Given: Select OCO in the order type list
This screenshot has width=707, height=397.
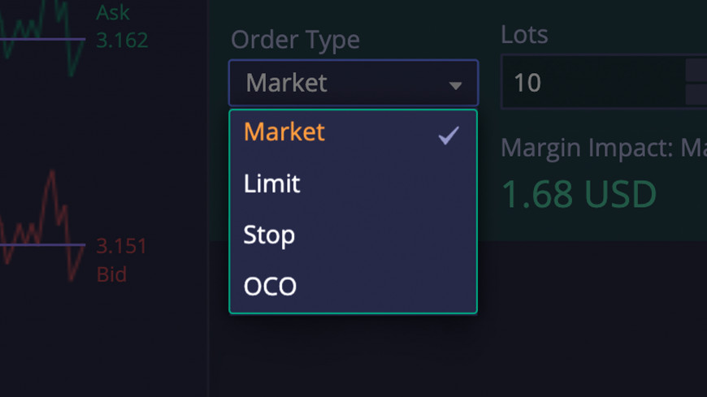Looking at the screenshot, I should coord(271,287).
